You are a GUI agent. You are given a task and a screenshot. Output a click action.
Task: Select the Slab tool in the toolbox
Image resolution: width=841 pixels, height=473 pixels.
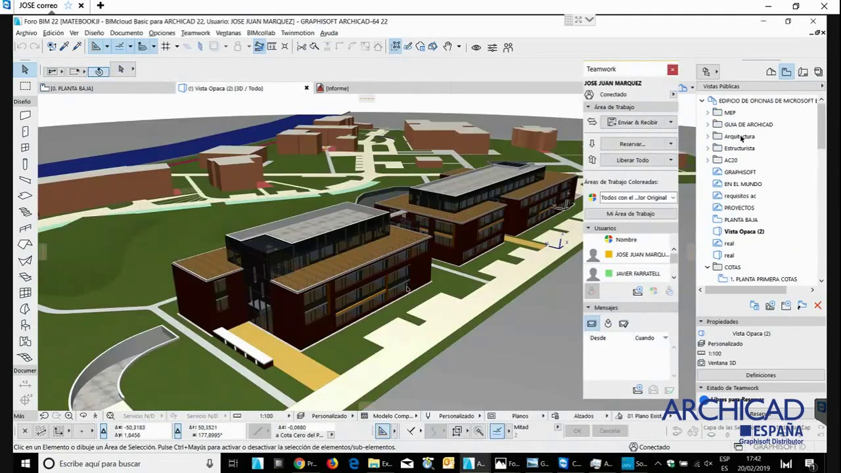pos(25,196)
